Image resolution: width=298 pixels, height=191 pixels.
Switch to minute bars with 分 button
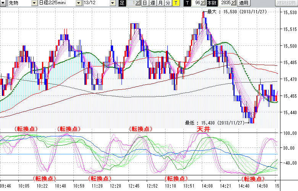pos(167,3)
